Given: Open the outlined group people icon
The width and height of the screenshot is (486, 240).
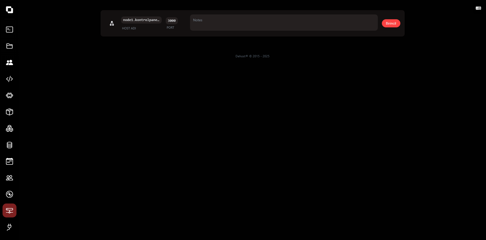Looking at the screenshot, I should [9, 178].
